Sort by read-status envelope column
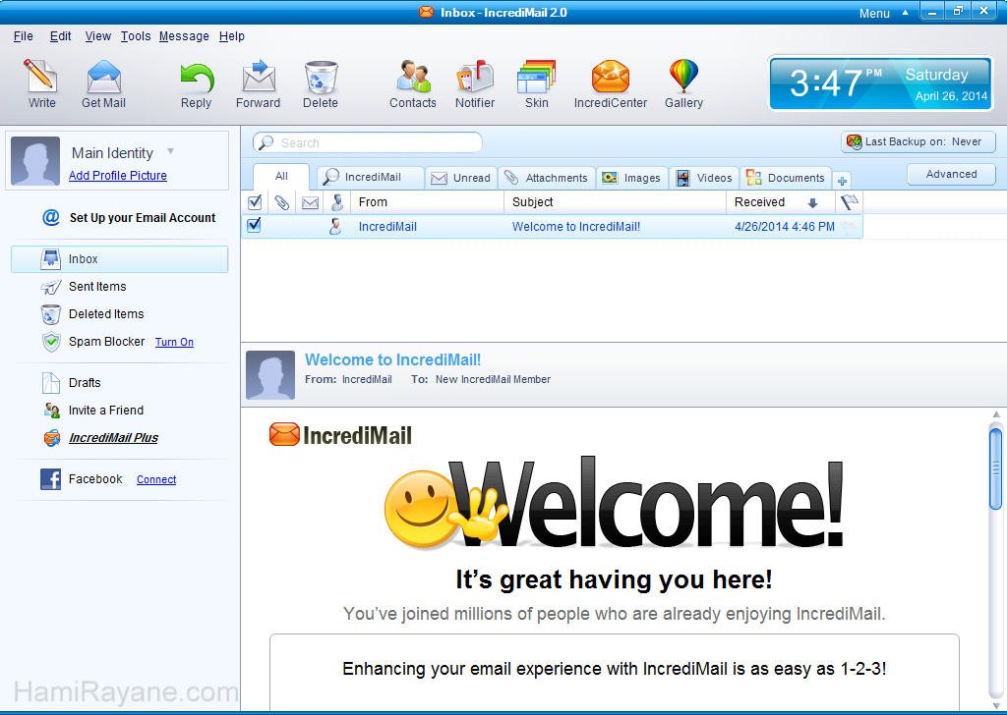Screen dimensions: 1007x715 click(x=310, y=202)
